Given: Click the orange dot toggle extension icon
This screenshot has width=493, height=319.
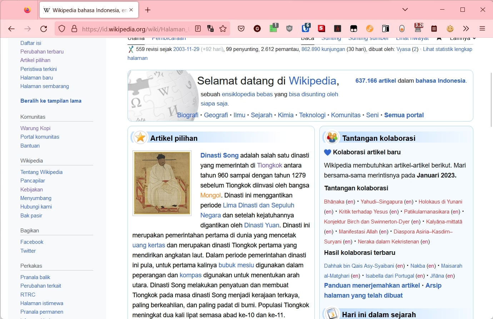Looking at the screenshot, I should pyautogui.click(x=402, y=29).
